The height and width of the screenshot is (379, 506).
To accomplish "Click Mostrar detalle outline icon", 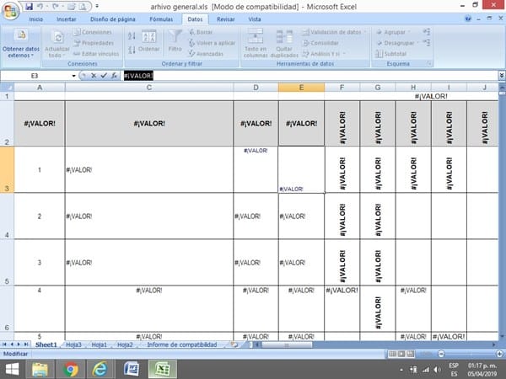I will click(427, 32).
